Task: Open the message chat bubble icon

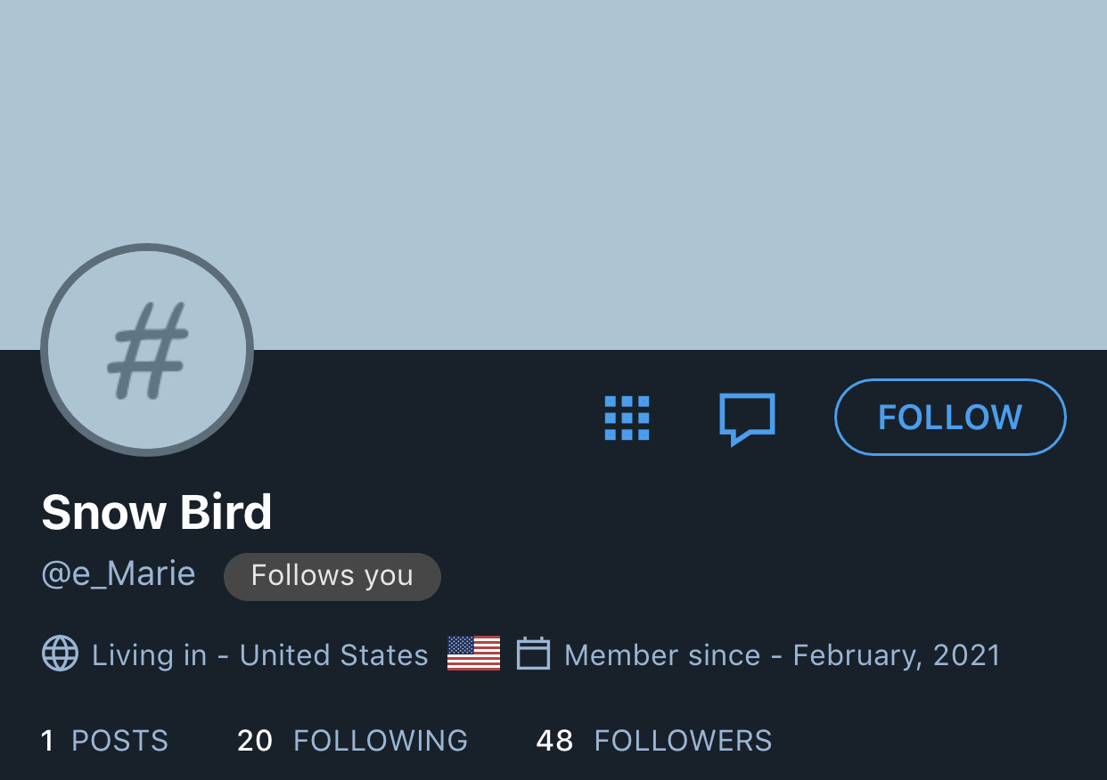Action: [747, 418]
